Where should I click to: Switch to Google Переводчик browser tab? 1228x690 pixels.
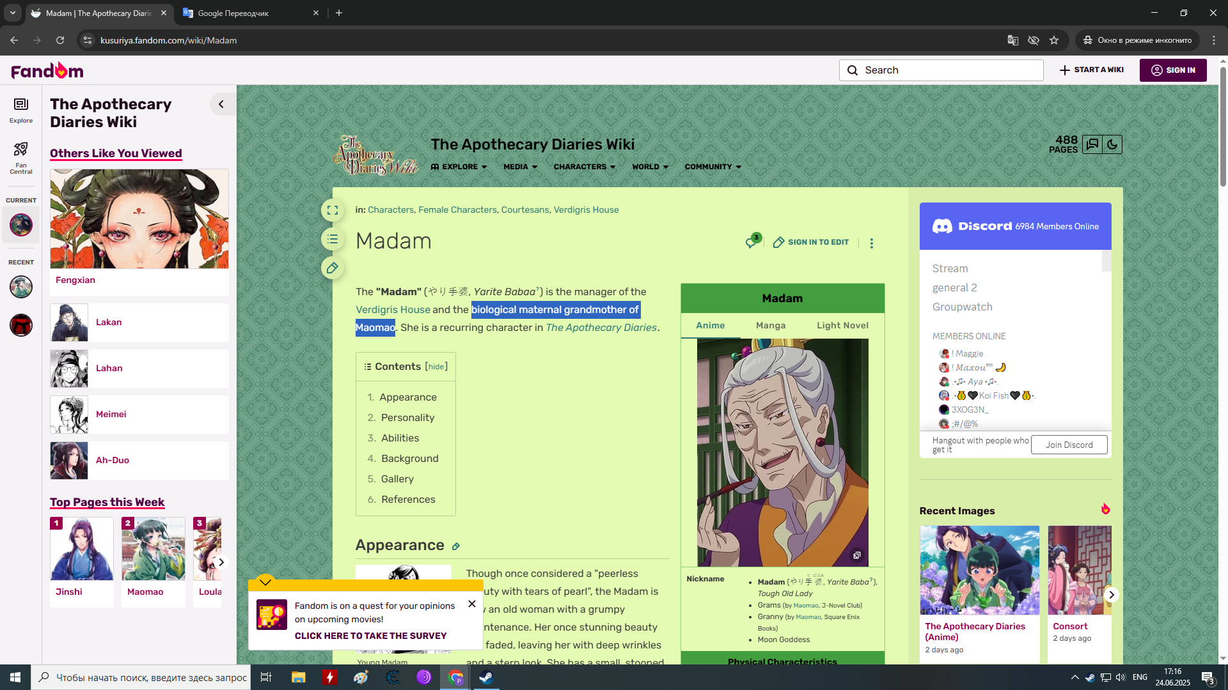[x=250, y=13]
